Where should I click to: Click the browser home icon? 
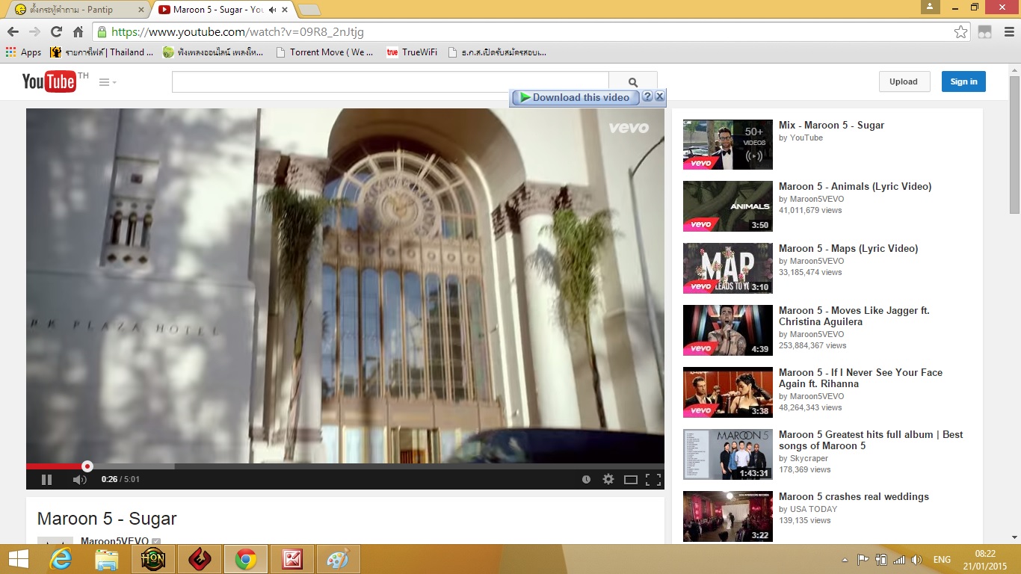[x=78, y=31]
